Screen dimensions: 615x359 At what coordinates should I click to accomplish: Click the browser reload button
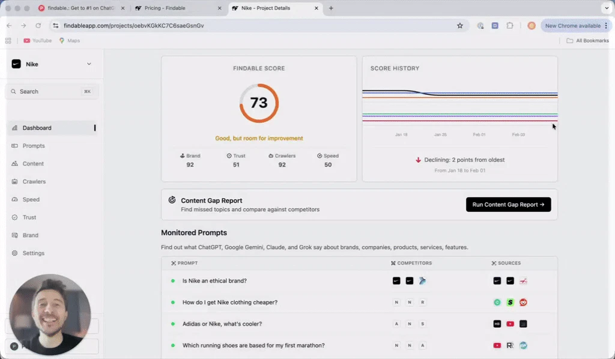click(x=38, y=25)
